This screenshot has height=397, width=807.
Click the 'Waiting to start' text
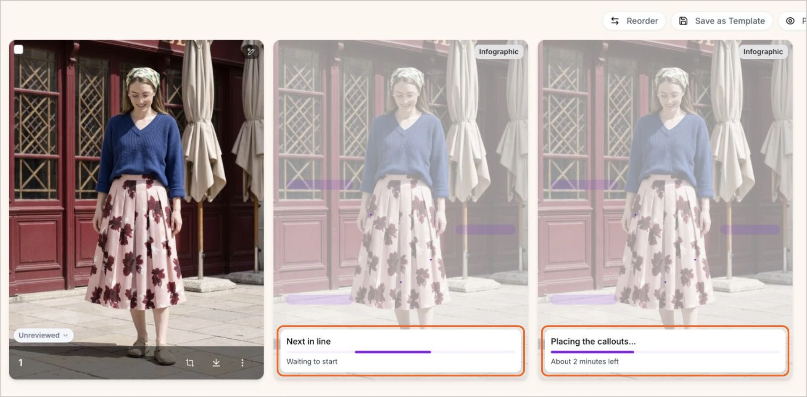coord(312,362)
